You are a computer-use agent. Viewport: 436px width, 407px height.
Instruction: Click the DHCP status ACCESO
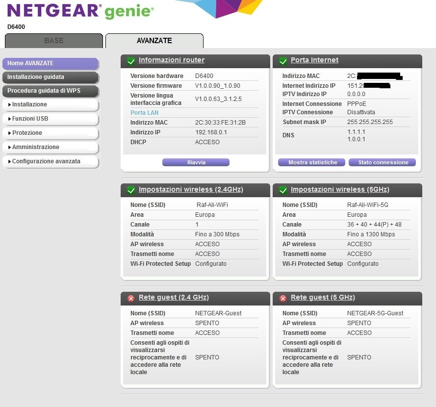click(x=207, y=142)
